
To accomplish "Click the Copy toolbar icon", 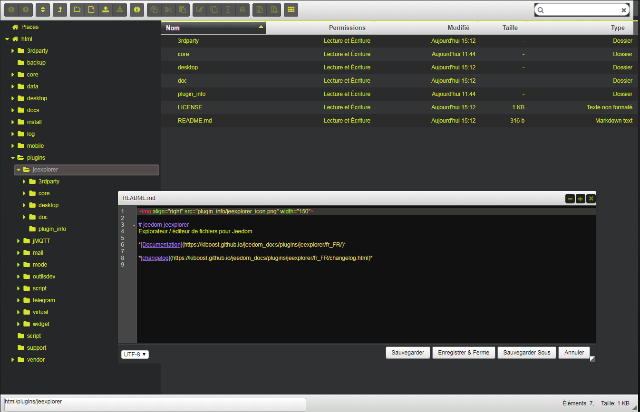I will click(154, 10).
